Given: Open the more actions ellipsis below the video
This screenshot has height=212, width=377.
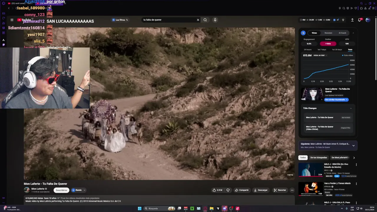Looking at the screenshot, I should [x=292, y=190].
